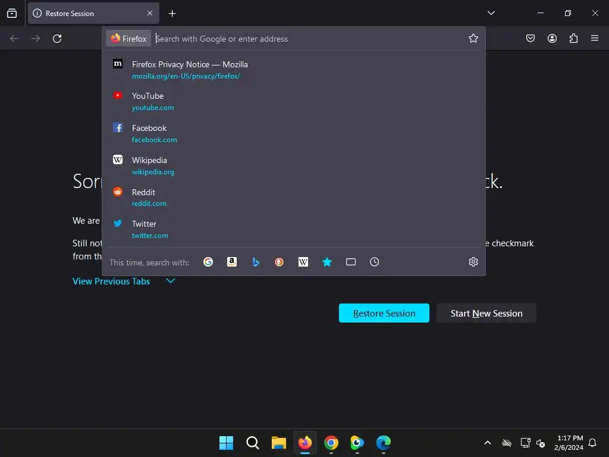Search within Bookmarks star icon
Image resolution: width=609 pixels, height=457 pixels.
(327, 262)
